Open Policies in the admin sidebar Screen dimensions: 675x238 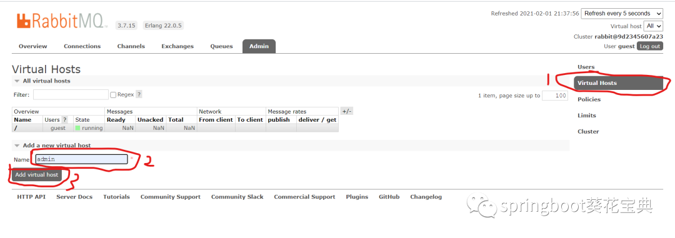point(589,99)
